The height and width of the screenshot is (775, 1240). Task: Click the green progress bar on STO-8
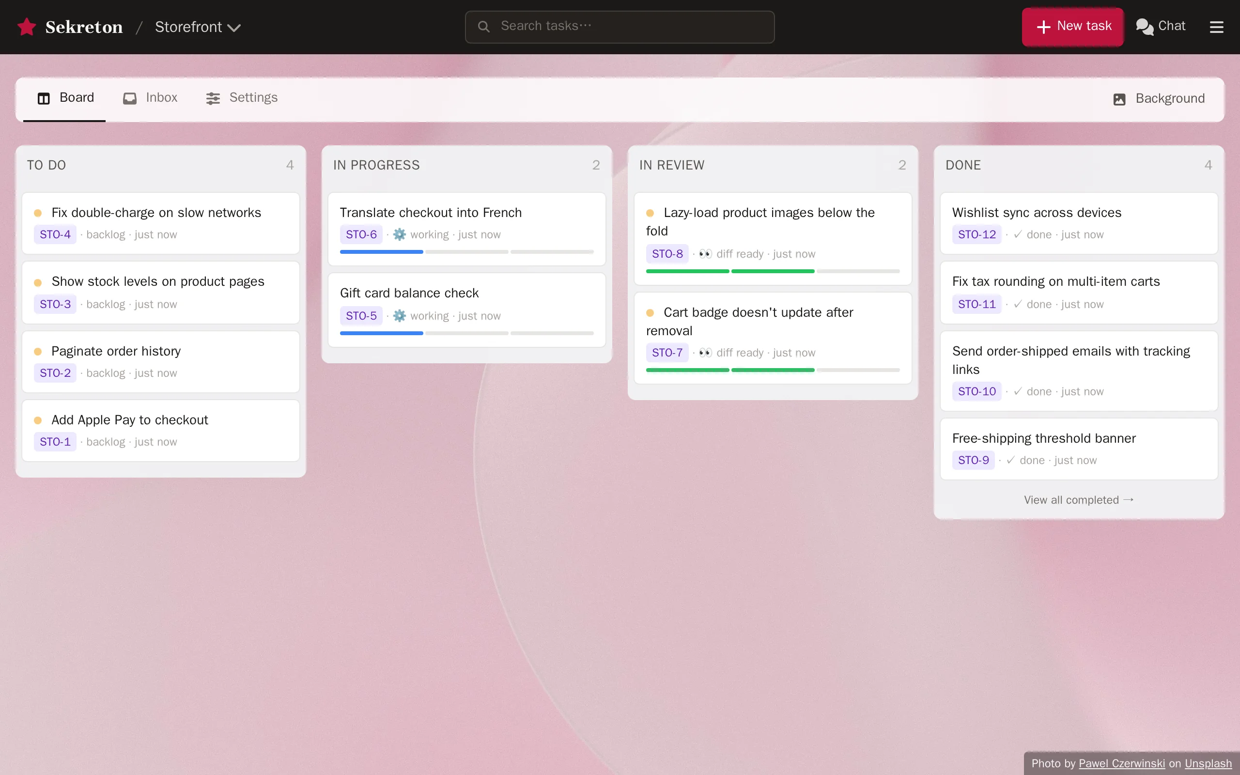tap(730, 271)
